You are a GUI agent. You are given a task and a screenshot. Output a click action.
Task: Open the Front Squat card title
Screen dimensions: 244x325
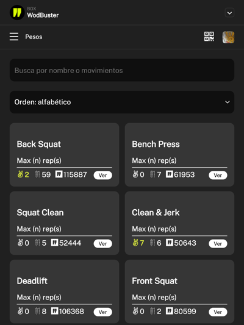(155, 281)
